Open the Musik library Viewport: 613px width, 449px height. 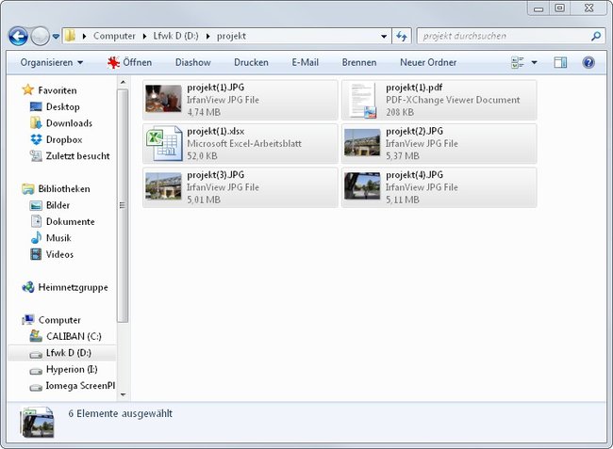click(51, 238)
